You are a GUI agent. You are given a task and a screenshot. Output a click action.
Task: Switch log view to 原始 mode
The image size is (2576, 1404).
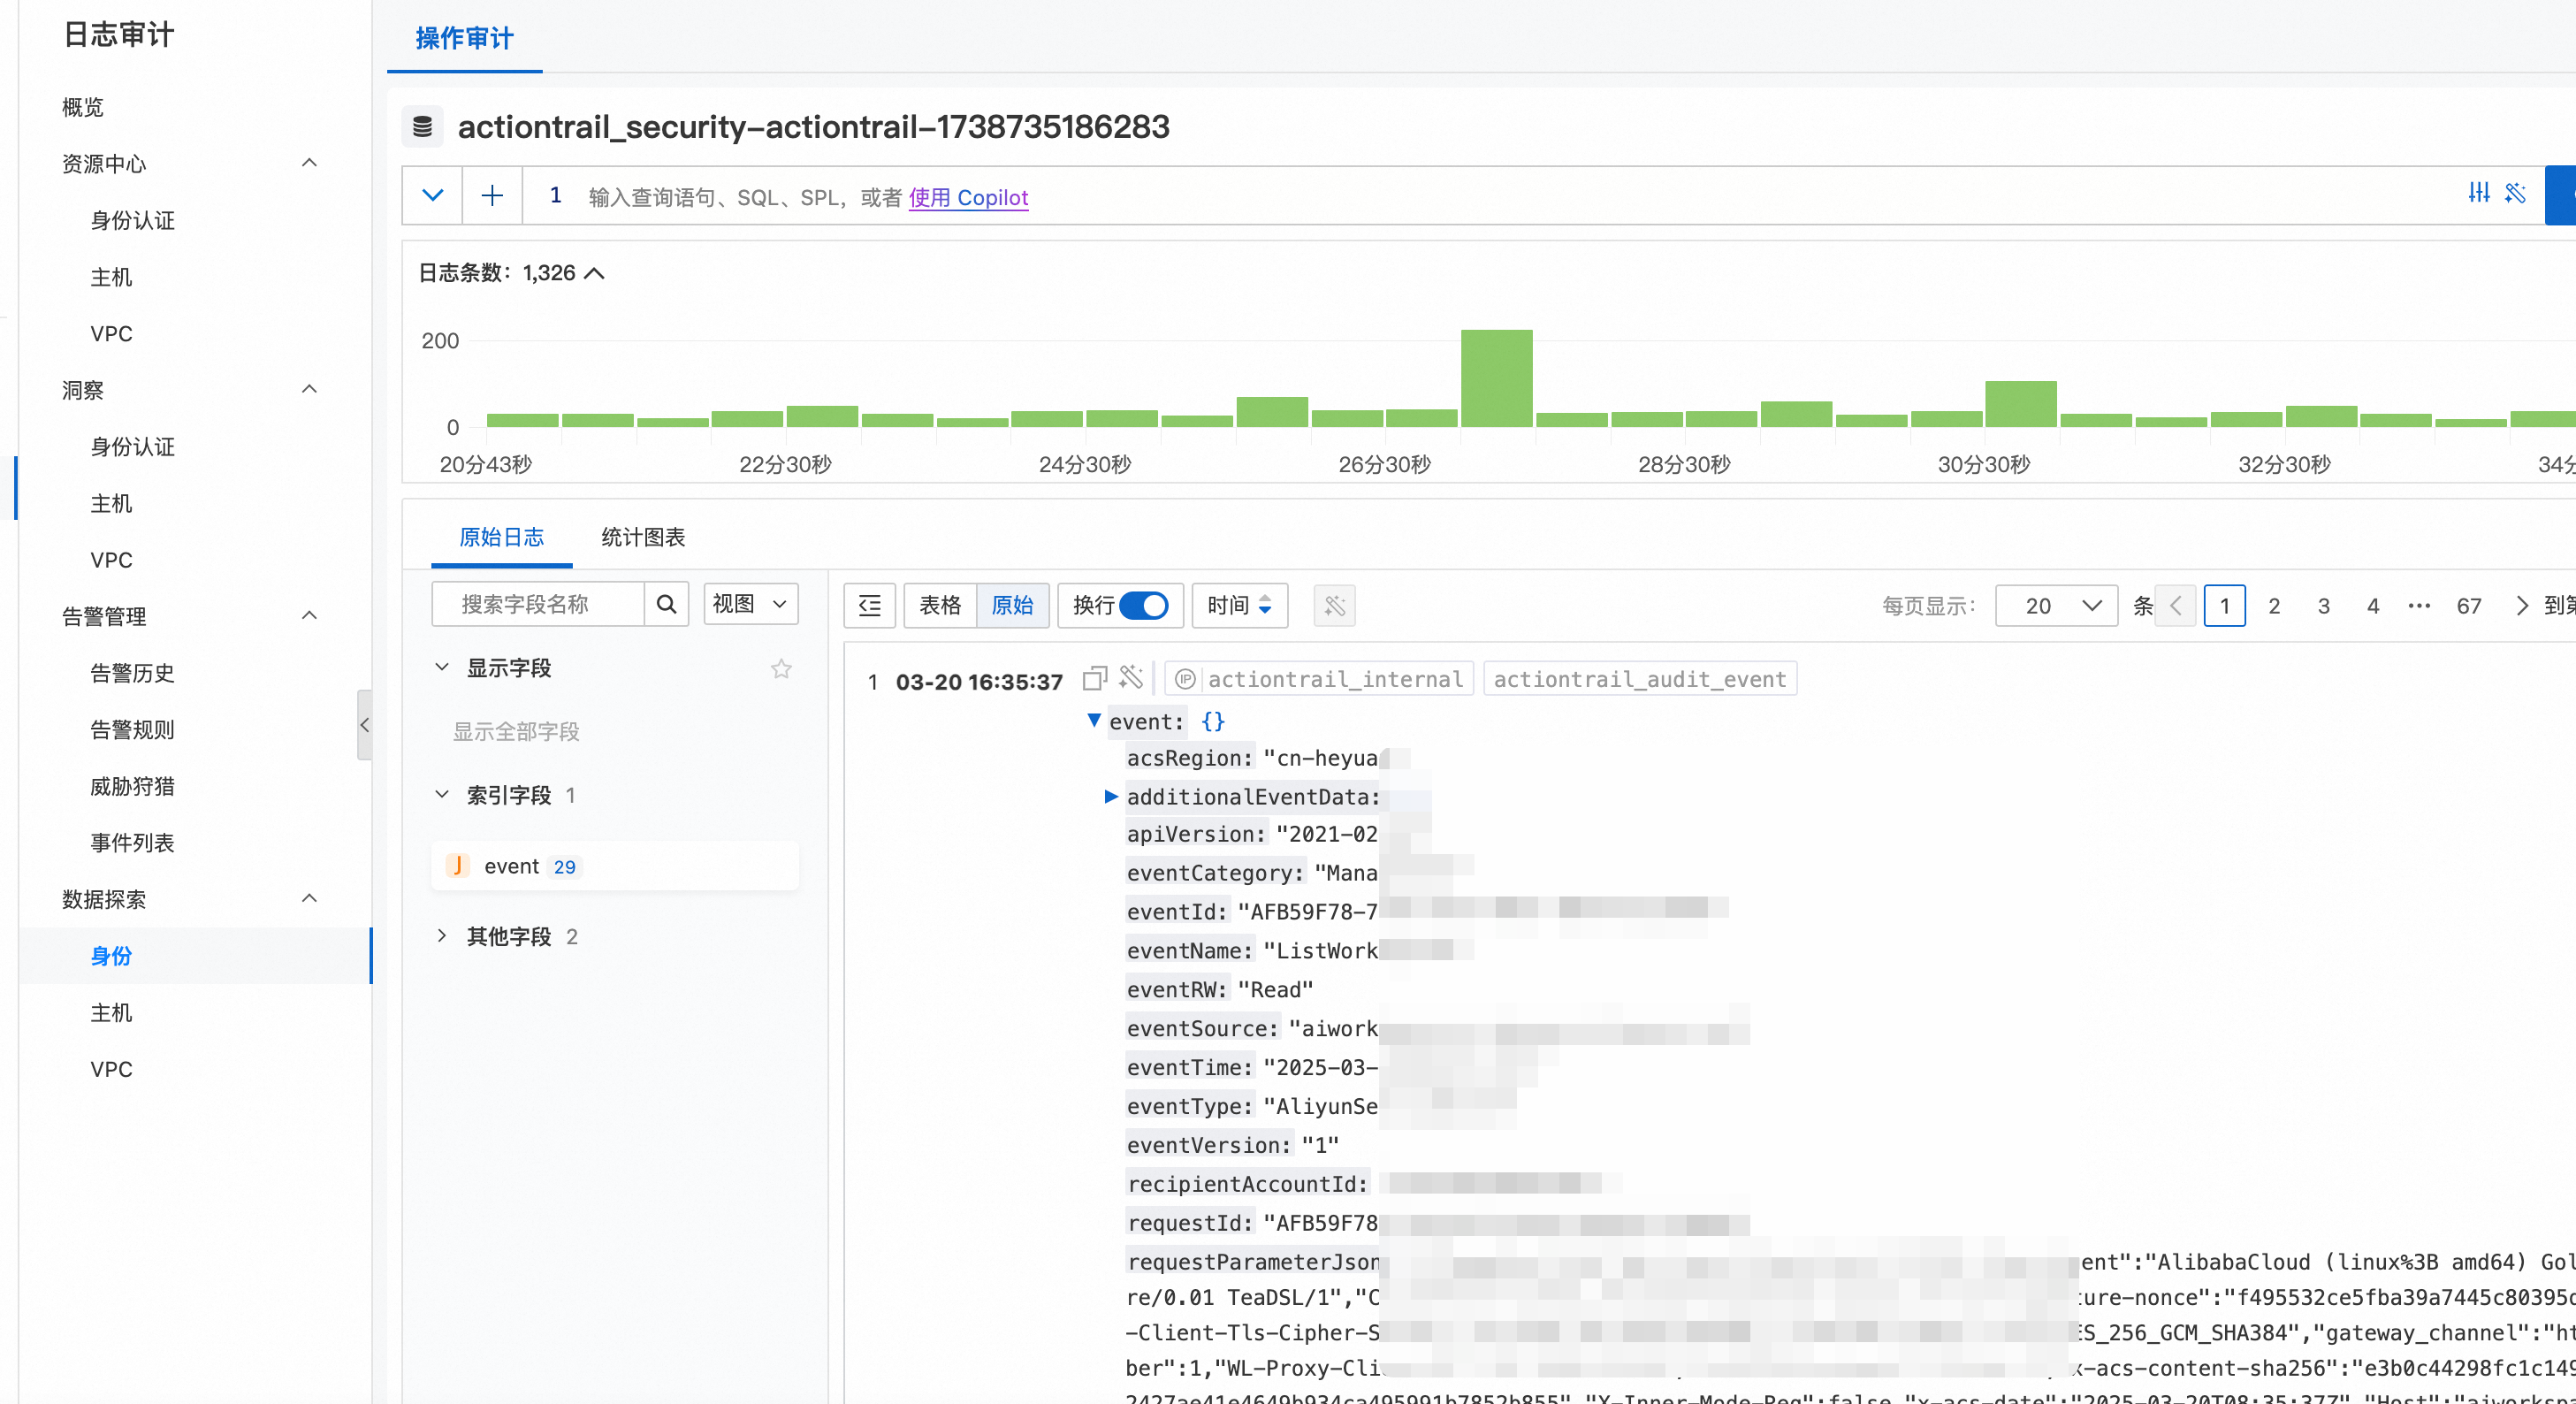1012,605
